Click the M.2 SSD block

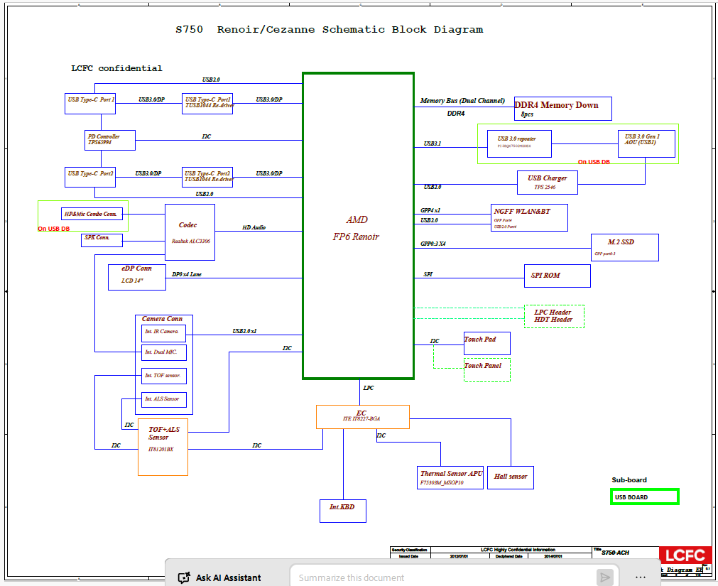pos(624,247)
